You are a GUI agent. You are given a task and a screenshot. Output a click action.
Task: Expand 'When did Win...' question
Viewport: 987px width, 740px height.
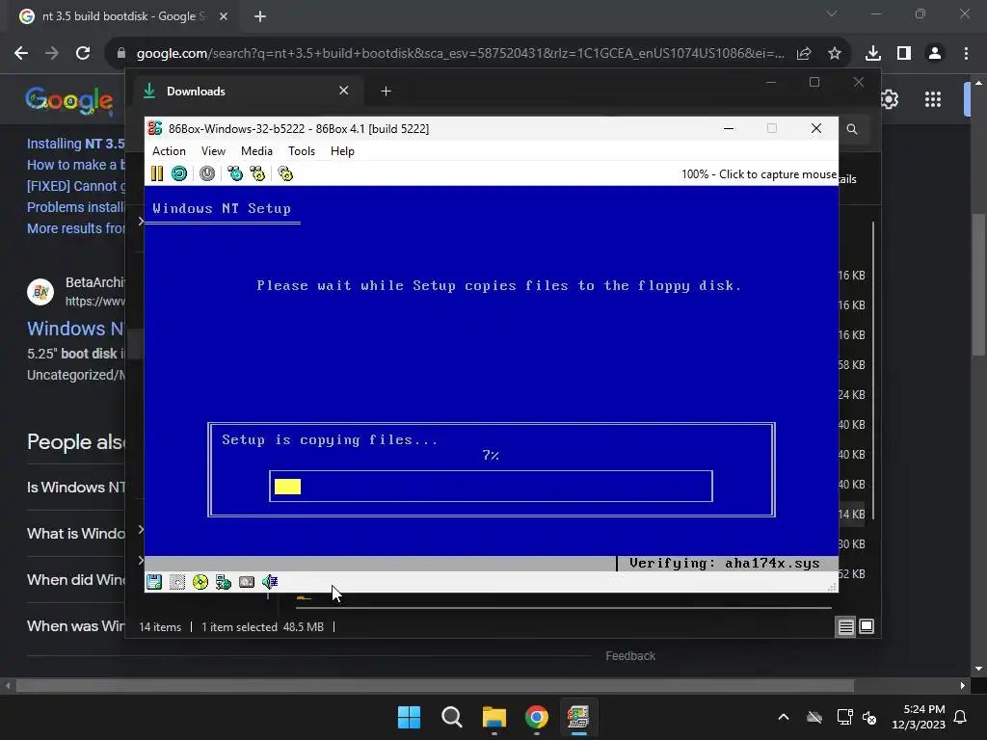click(x=76, y=579)
